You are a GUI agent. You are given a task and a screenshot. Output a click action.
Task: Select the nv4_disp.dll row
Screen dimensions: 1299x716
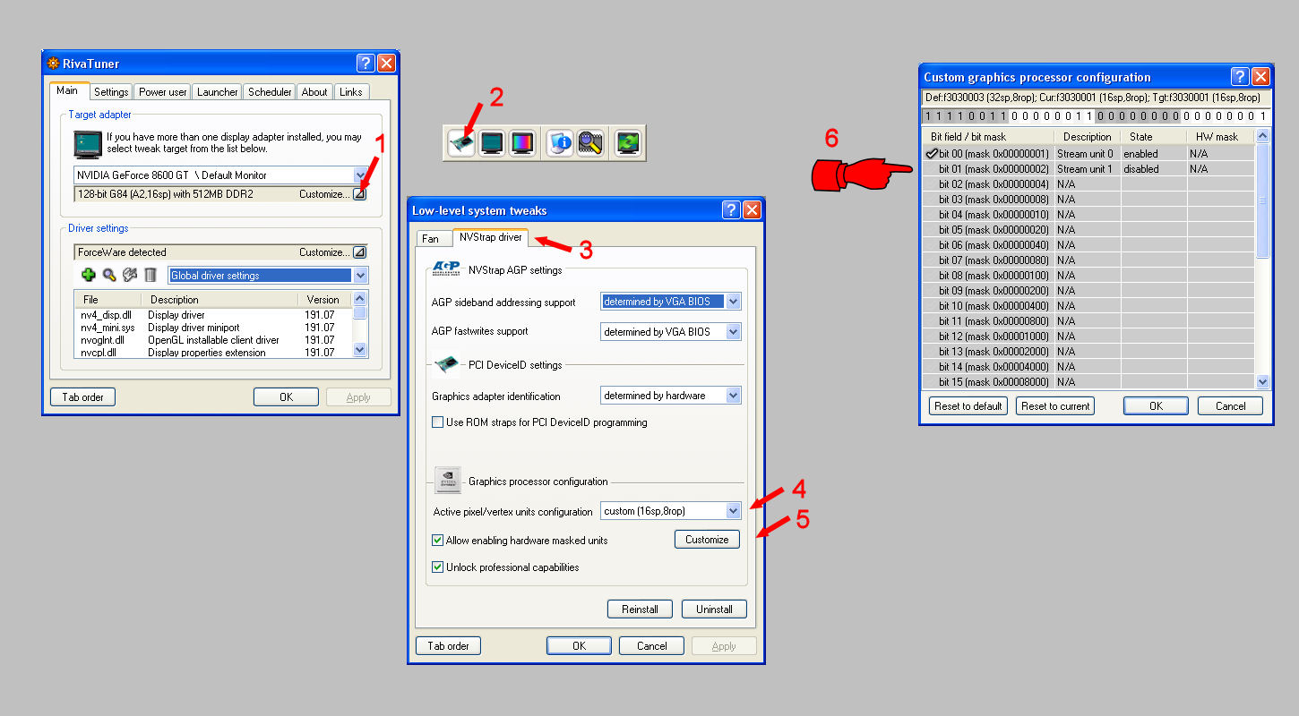click(x=213, y=315)
